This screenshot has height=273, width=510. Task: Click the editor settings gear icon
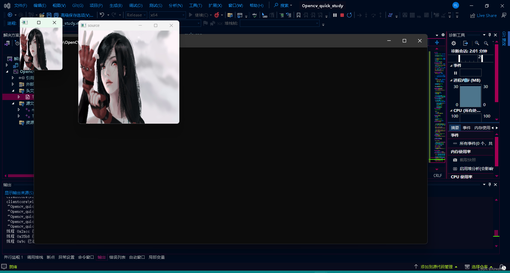[443, 35]
